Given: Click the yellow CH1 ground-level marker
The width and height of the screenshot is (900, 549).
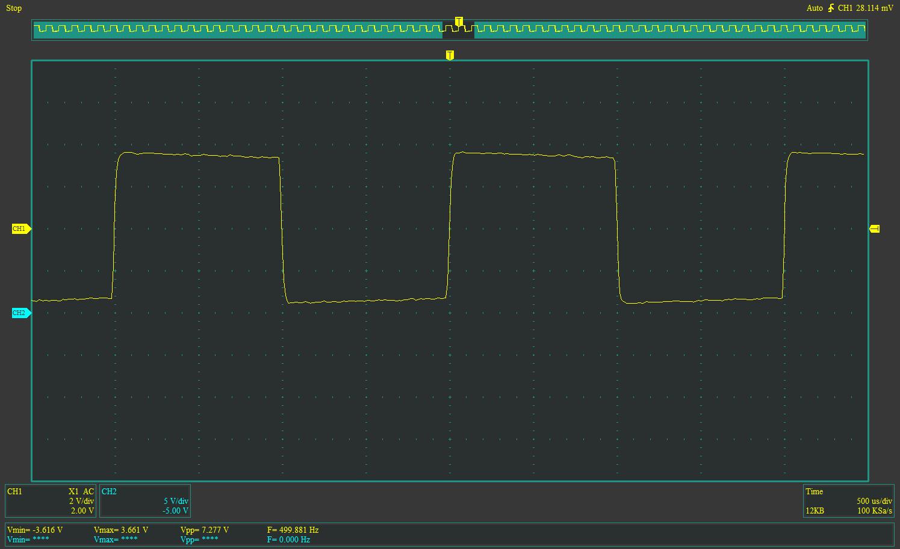Looking at the screenshot, I should pos(21,229).
